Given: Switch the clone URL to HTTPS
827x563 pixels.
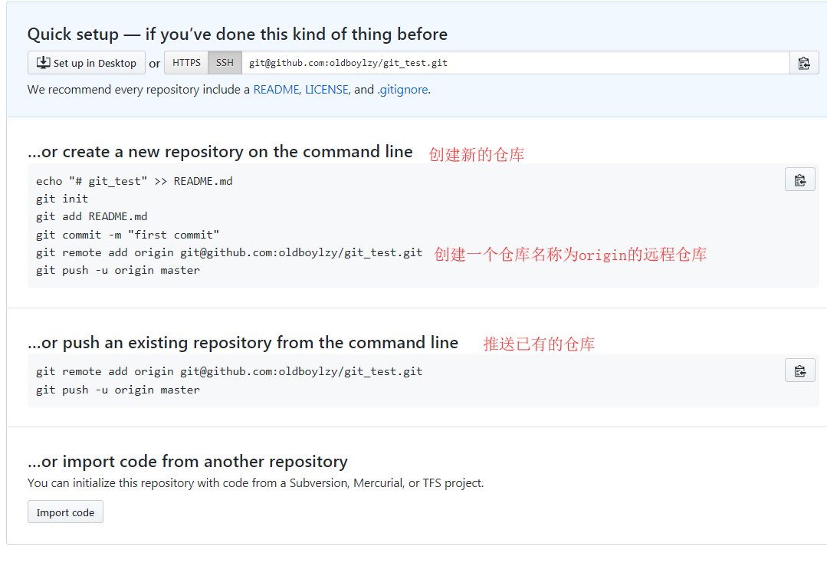Looking at the screenshot, I should [186, 63].
